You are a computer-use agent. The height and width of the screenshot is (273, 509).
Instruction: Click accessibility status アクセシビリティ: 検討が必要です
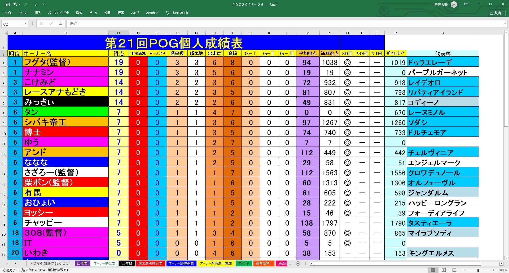pyautogui.click(x=45, y=270)
